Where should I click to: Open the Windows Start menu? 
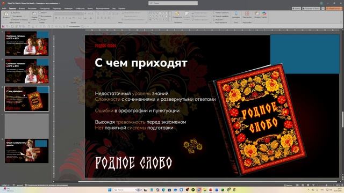point(110,190)
